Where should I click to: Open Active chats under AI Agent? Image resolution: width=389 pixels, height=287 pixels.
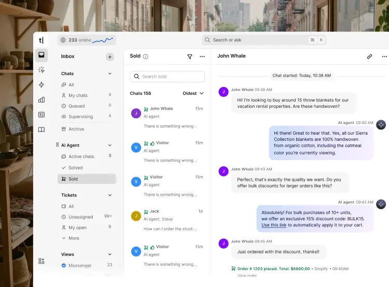[87, 156]
